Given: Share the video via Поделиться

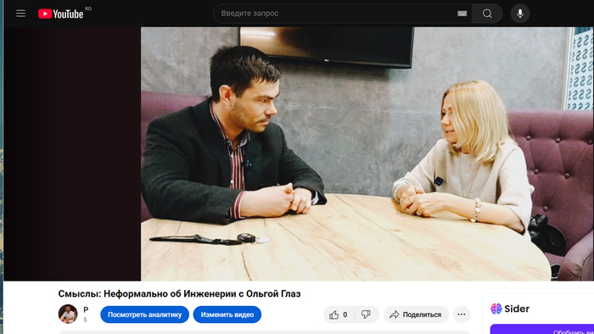Looking at the screenshot, I should tap(416, 315).
